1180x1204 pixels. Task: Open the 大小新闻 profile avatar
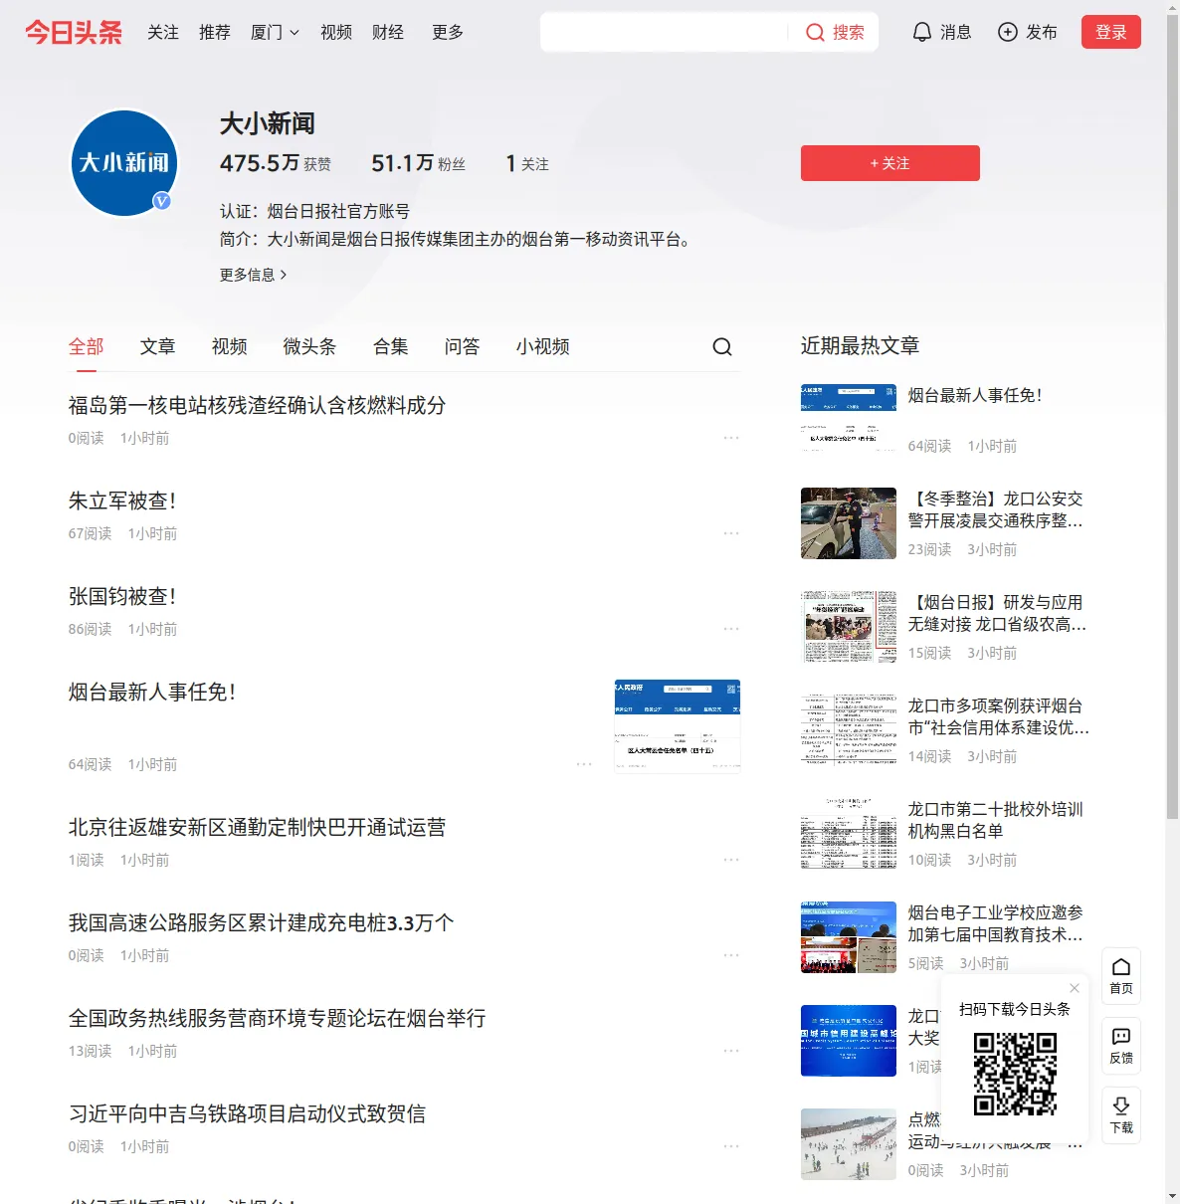[x=124, y=163]
